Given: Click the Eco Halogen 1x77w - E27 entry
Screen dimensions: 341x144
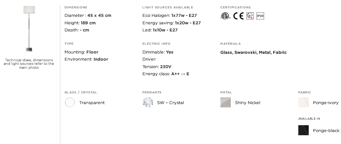Looking at the screenshot, I should (170, 16).
